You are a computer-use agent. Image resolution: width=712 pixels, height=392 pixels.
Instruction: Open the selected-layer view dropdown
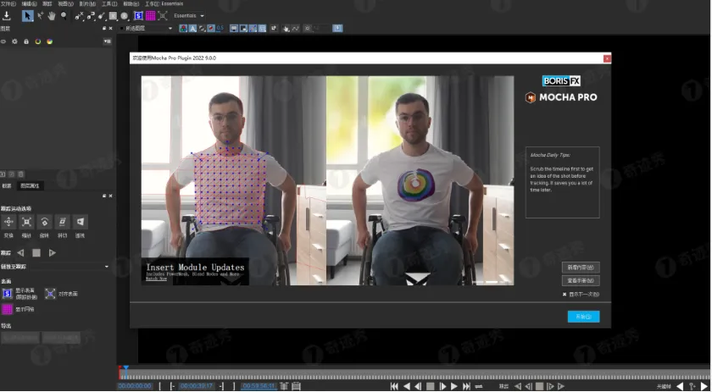click(146, 28)
